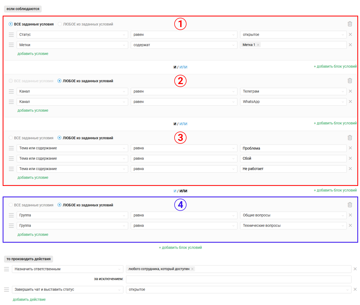Click 'добавить действие' link
Viewport: 360px width, 305px height.
[29, 299]
